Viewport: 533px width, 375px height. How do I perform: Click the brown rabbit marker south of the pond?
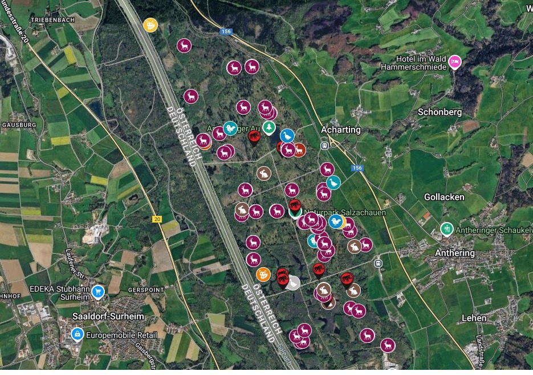tap(264, 174)
